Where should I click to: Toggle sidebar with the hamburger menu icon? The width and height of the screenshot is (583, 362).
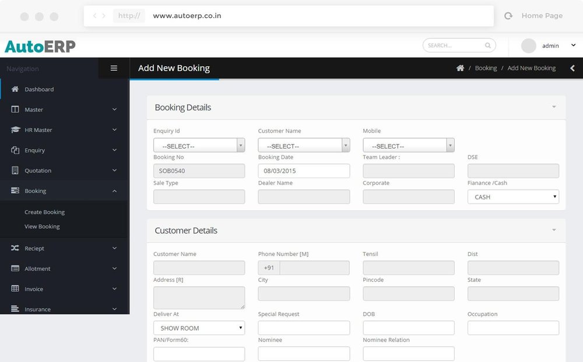coord(114,68)
